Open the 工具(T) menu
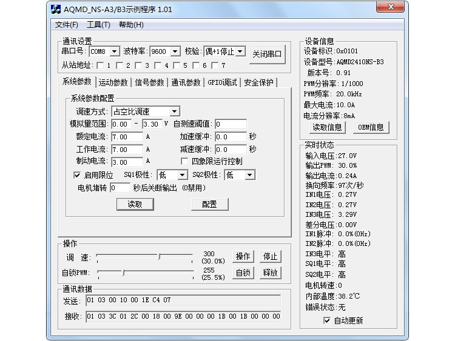 98,25
